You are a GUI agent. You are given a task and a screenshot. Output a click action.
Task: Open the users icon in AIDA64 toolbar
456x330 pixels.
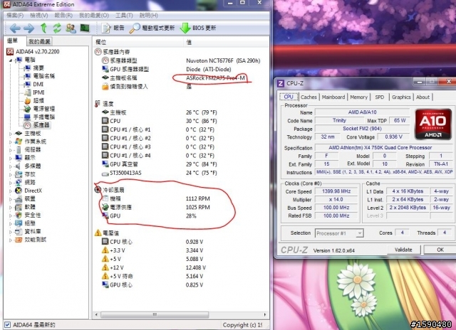coord(71,28)
